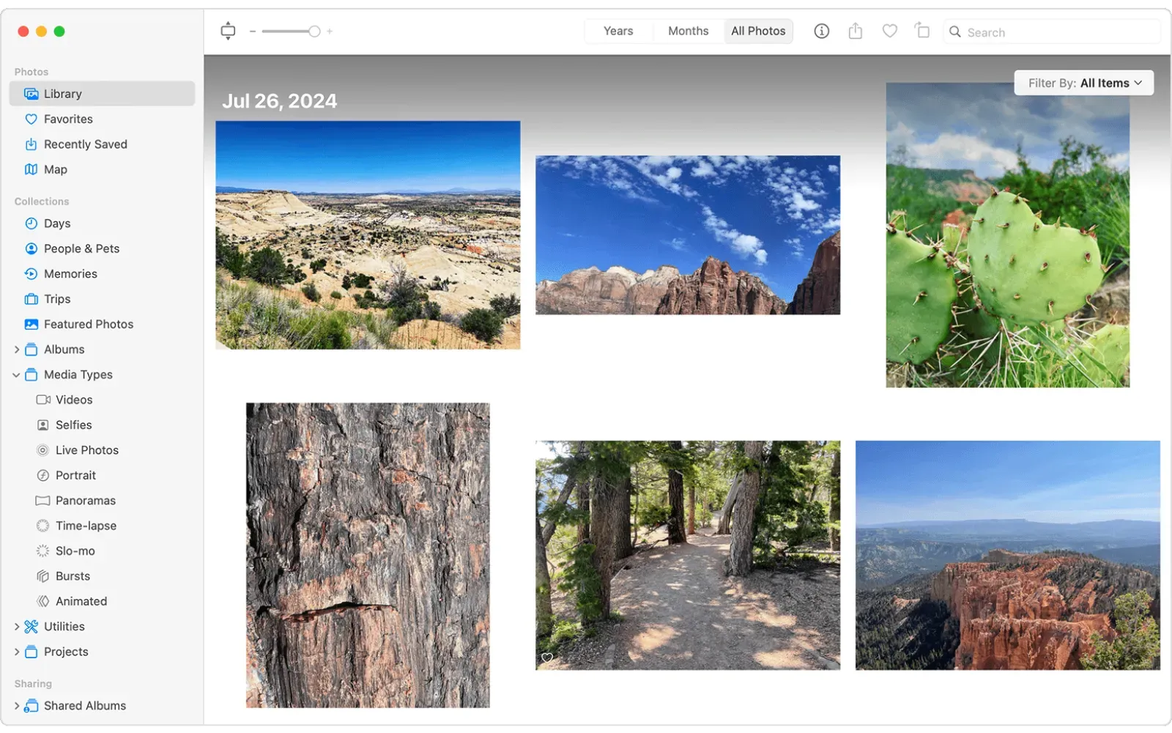The height and width of the screenshot is (733, 1172).
Task: Expand the Albums section
Action: click(x=17, y=349)
